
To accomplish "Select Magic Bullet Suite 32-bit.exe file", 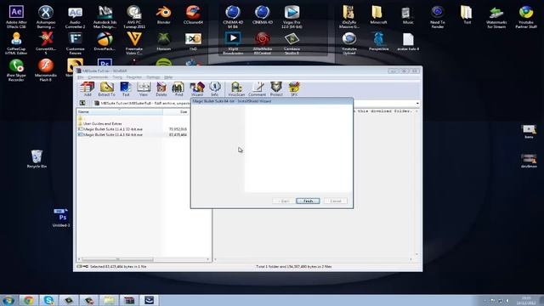I will coord(110,129).
